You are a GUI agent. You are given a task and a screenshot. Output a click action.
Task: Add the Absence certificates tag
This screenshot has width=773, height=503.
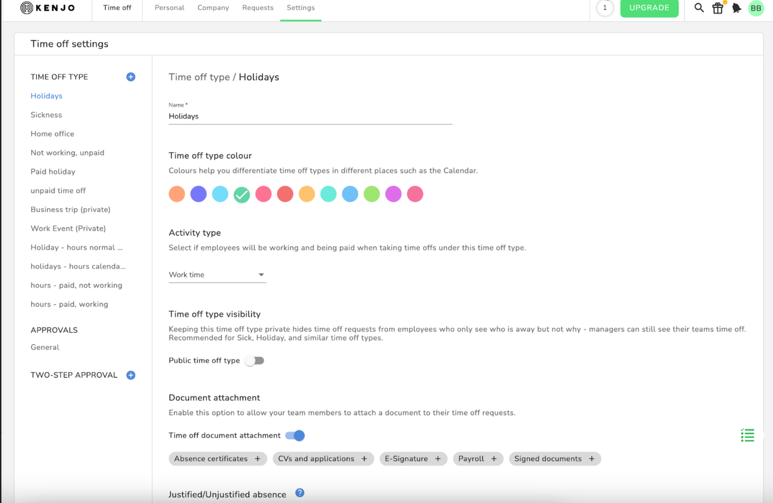pyautogui.click(x=257, y=459)
